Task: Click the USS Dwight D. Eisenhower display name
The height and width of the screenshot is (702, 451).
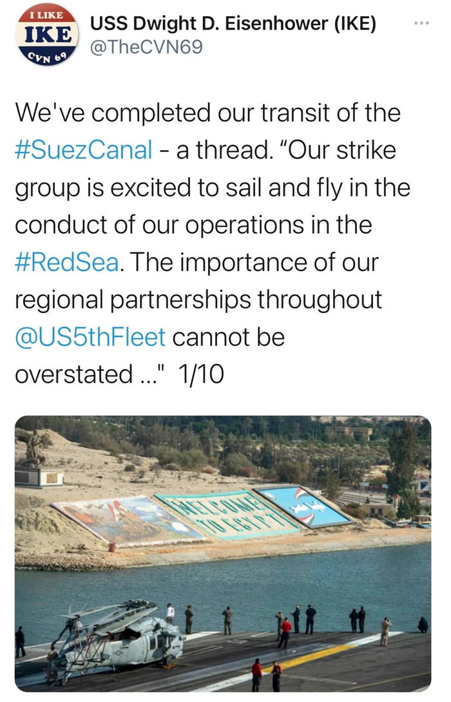Action: point(233,25)
